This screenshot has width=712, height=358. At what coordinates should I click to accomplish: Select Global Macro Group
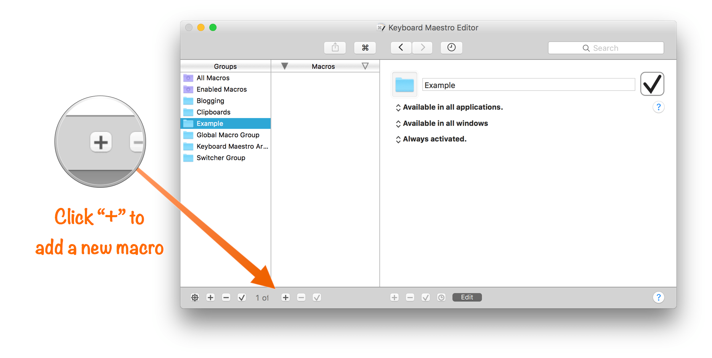coord(226,135)
